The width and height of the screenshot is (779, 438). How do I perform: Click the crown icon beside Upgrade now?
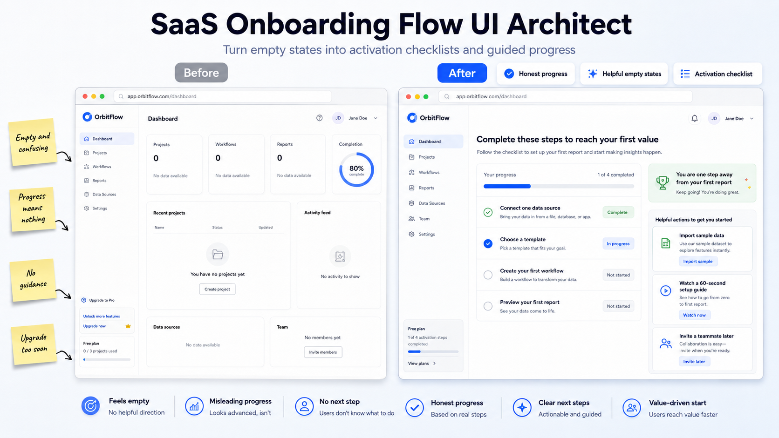[128, 326]
